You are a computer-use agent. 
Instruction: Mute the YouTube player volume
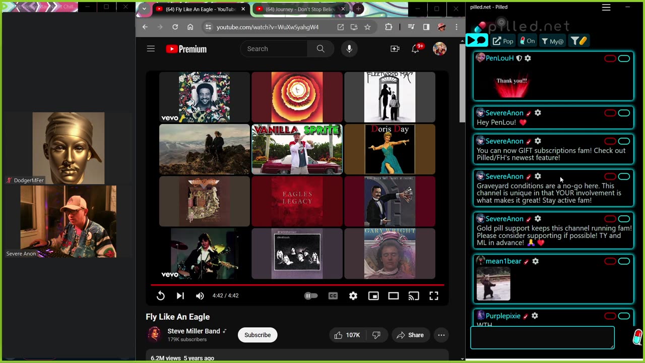point(200,296)
